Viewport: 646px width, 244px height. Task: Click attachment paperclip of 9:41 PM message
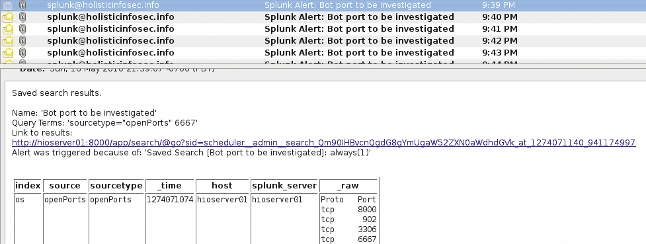point(23,29)
